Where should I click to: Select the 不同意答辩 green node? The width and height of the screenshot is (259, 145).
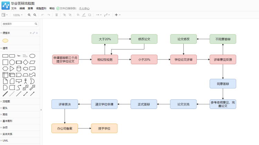223,39
